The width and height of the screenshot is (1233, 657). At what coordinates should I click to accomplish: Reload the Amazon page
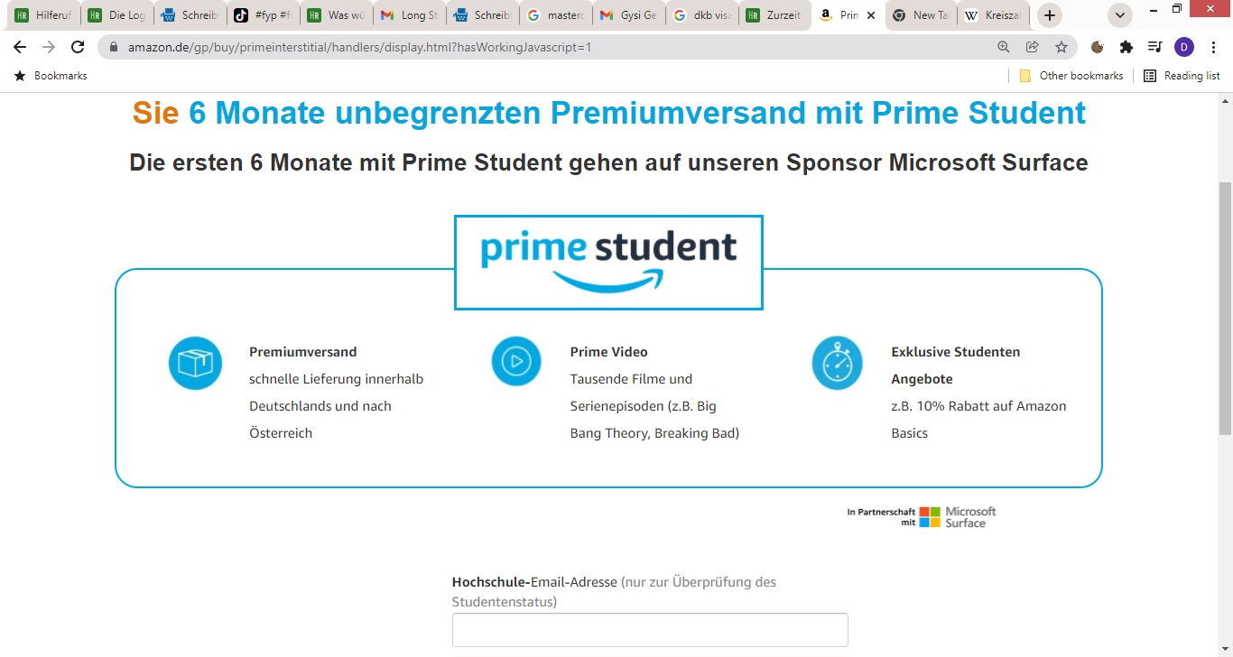pyautogui.click(x=78, y=47)
